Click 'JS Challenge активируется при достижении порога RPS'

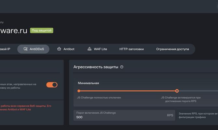pyautogui.click(x=181, y=99)
